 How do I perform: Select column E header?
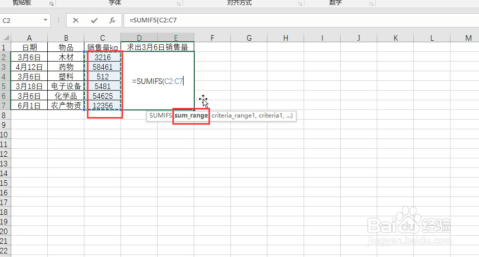[176, 38]
